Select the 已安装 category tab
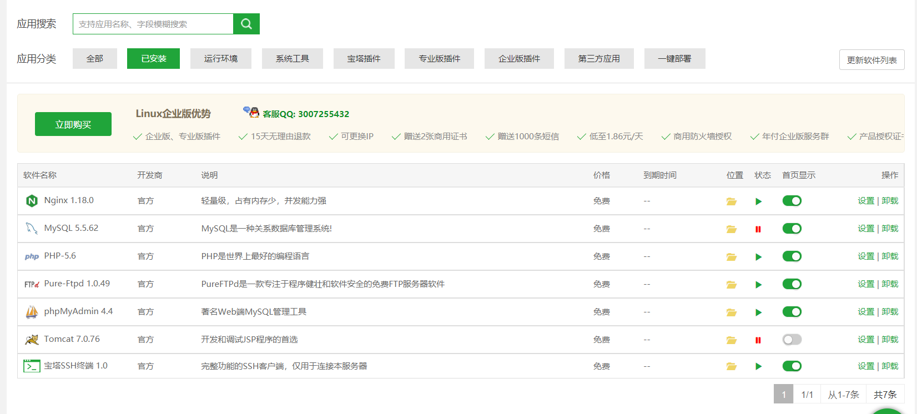Image resolution: width=917 pixels, height=414 pixels. pyautogui.click(x=153, y=58)
